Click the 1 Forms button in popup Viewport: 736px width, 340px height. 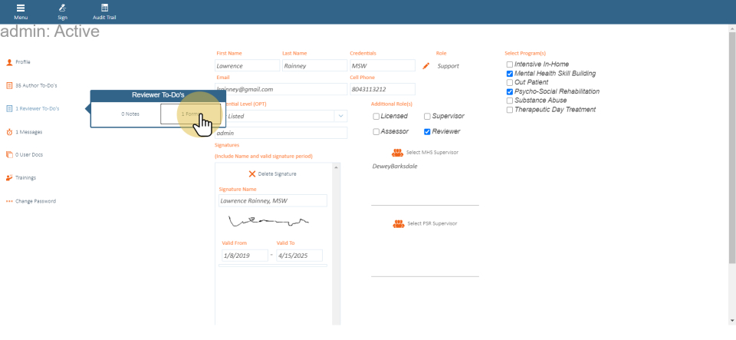click(x=190, y=114)
